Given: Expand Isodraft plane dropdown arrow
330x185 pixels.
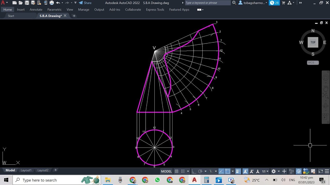Looking at the screenshot, I should pyautogui.click(x=216, y=171).
